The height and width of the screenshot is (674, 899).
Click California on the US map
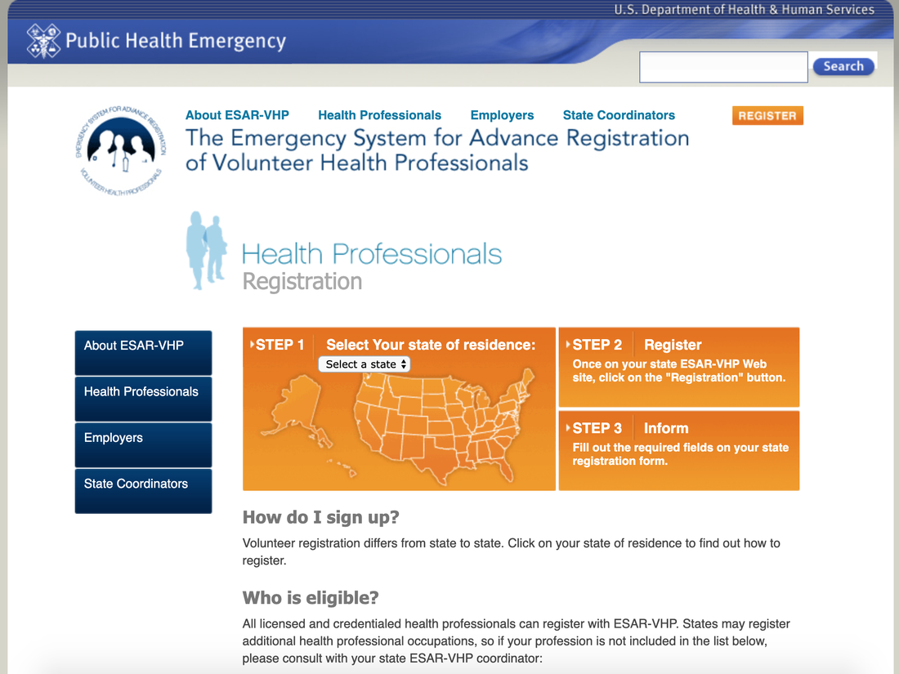click(x=366, y=427)
